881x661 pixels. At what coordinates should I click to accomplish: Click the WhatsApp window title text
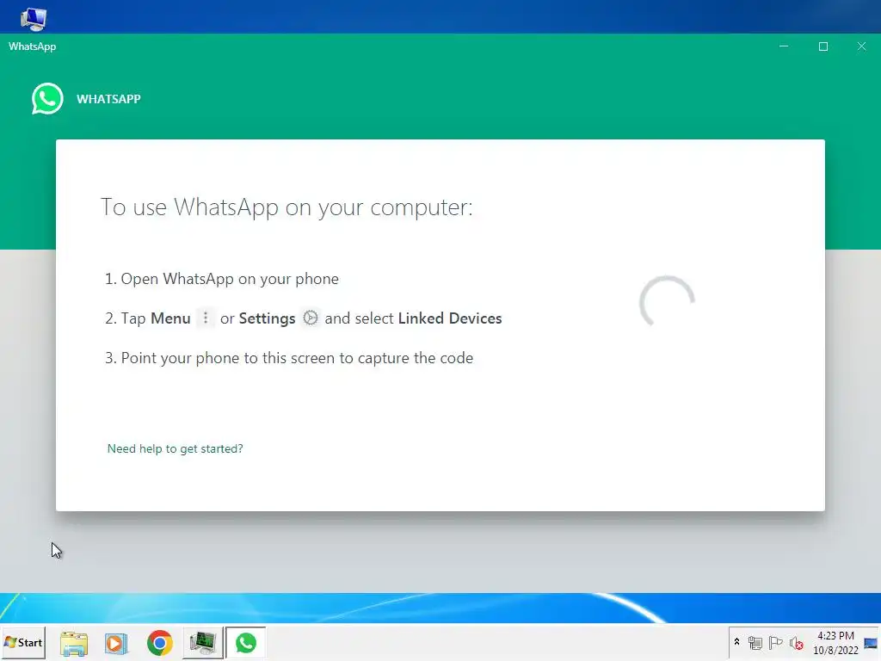[32, 46]
